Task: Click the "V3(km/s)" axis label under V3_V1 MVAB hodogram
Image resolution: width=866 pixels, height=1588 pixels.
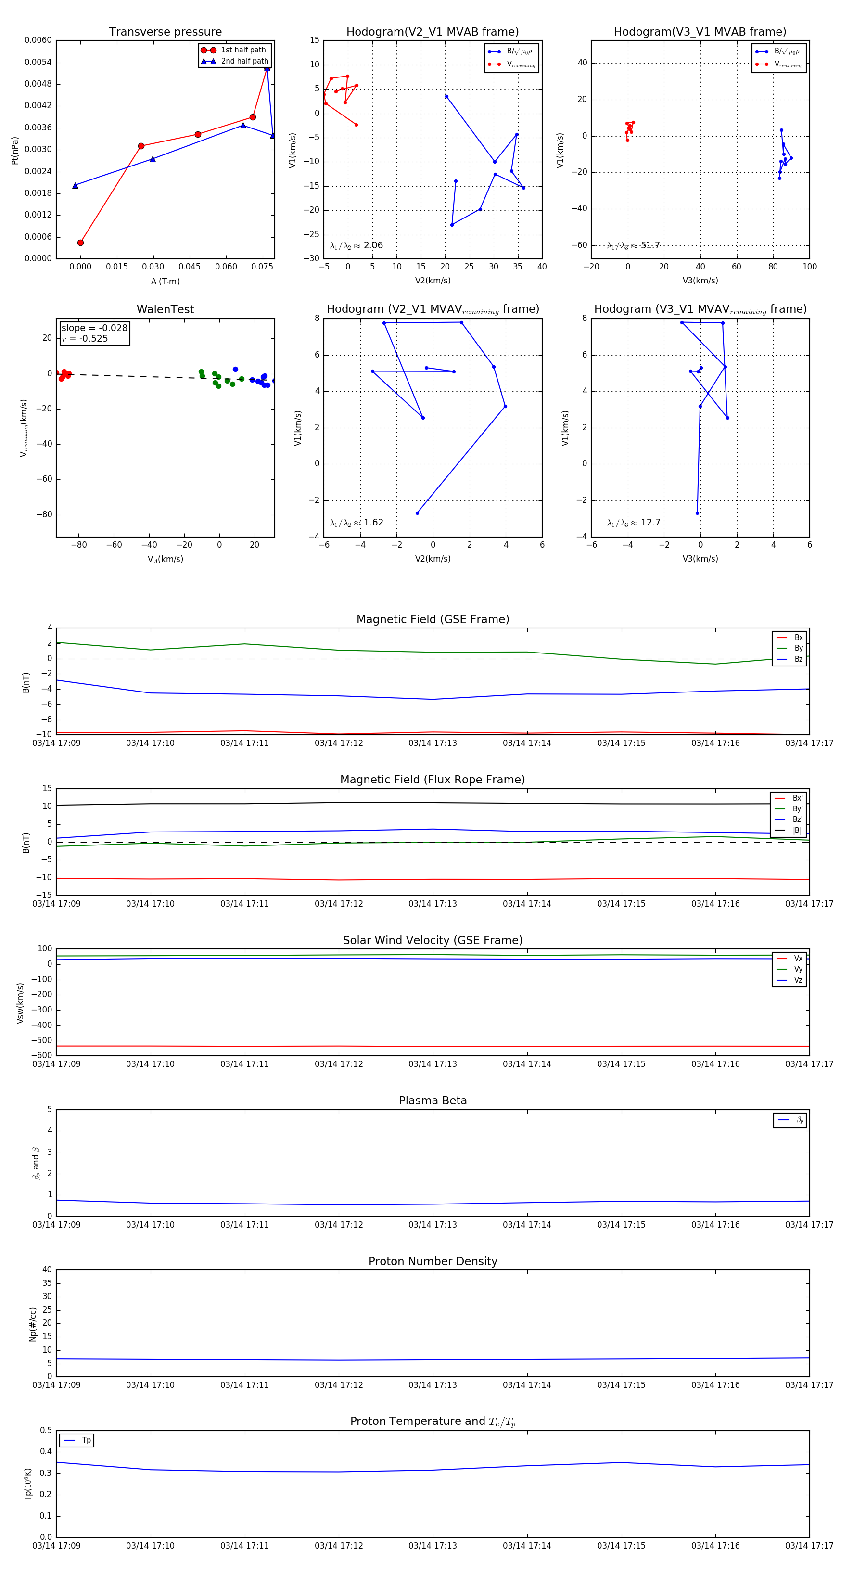Action: coord(700,281)
